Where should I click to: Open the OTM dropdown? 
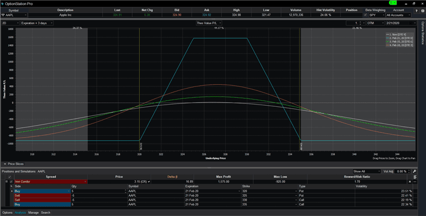pos(375,23)
